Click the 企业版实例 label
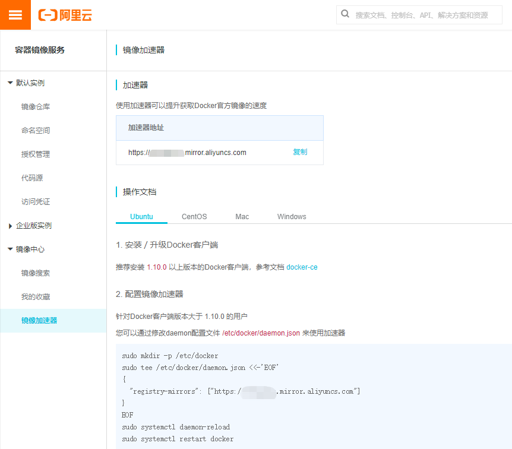512x449 pixels. (34, 226)
